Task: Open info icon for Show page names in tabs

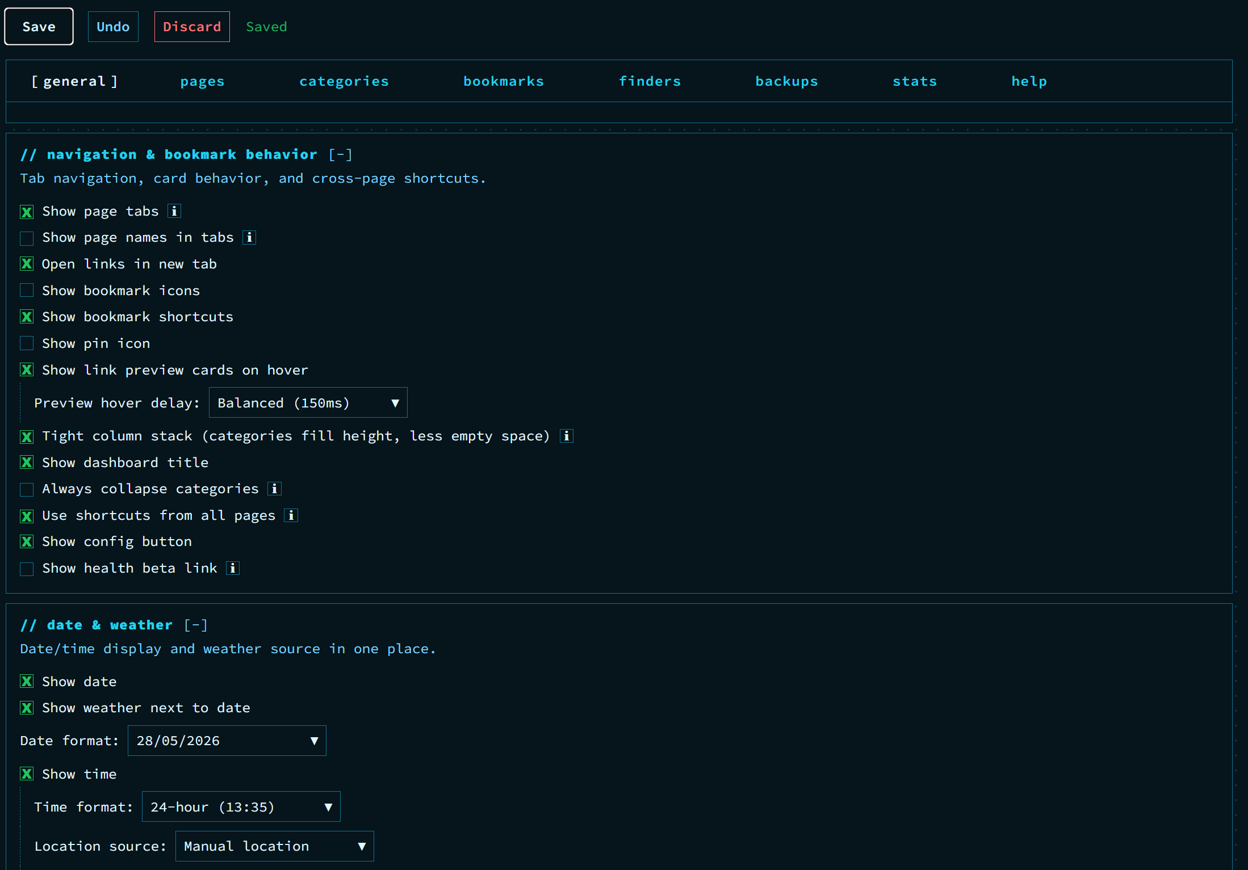Action: click(249, 237)
